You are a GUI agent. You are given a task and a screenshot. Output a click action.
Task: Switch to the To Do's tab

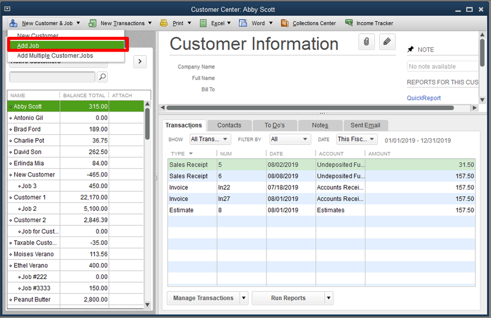(275, 125)
